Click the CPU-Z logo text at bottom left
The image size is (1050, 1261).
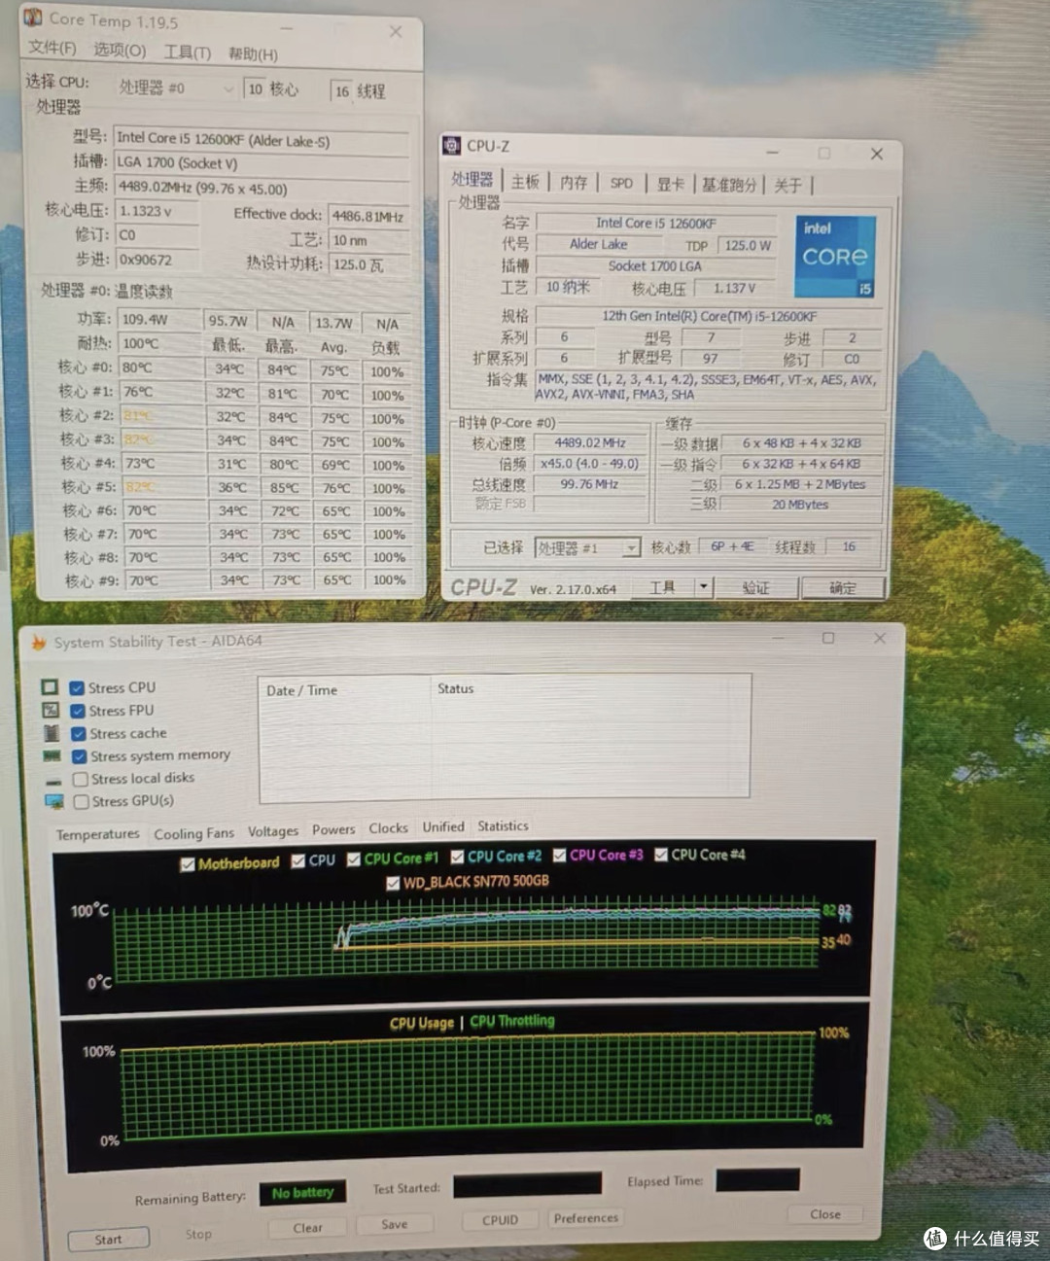coord(483,587)
